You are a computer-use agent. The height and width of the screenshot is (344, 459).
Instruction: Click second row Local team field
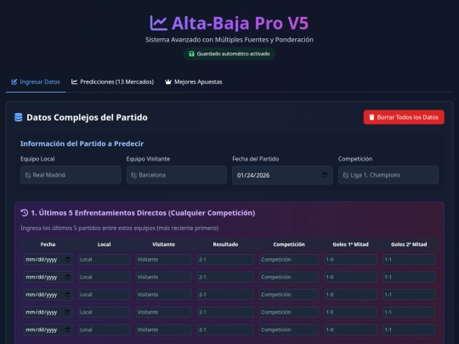(x=104, y=277)
